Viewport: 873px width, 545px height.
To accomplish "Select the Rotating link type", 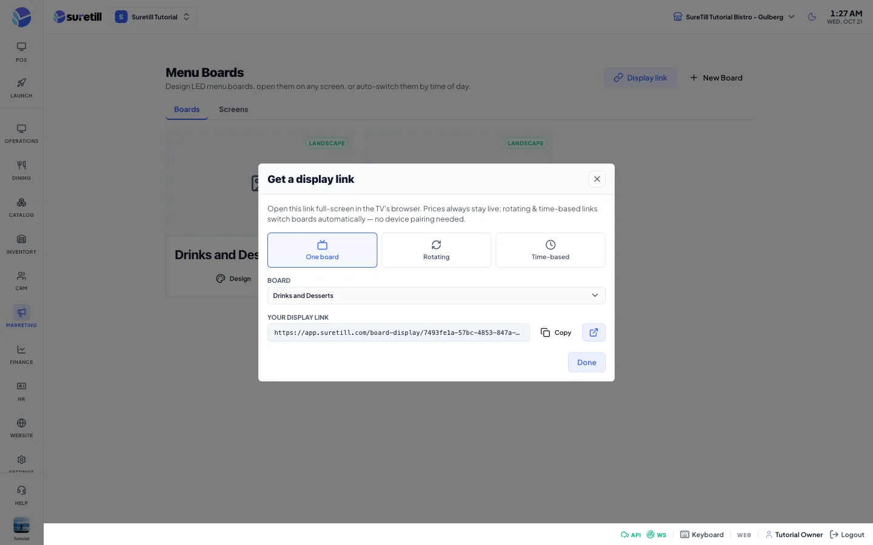I will (436, 250).
